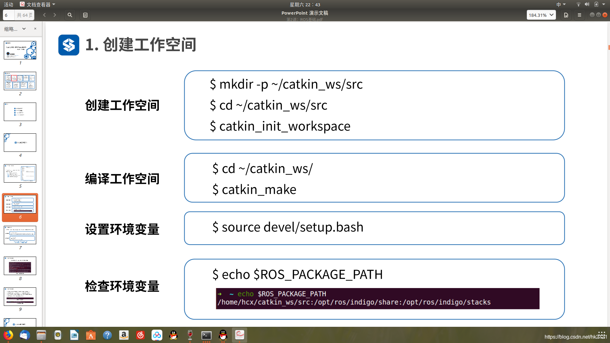Open the search magnifier tool
610x343 pixels.
[x=70, y=15]
